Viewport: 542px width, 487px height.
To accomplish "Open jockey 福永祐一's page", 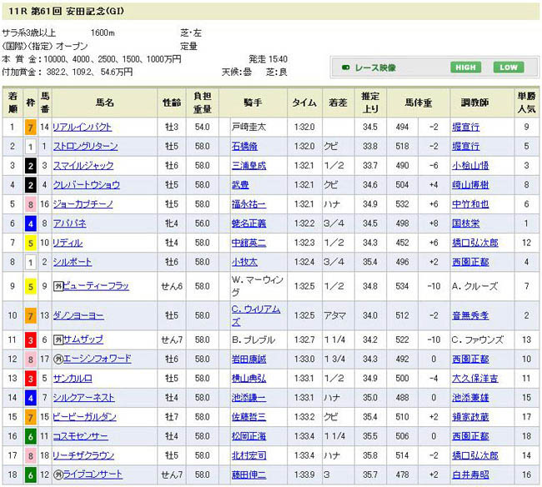I will point(248,203).
